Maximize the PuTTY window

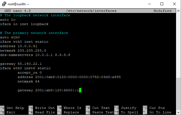162,4
